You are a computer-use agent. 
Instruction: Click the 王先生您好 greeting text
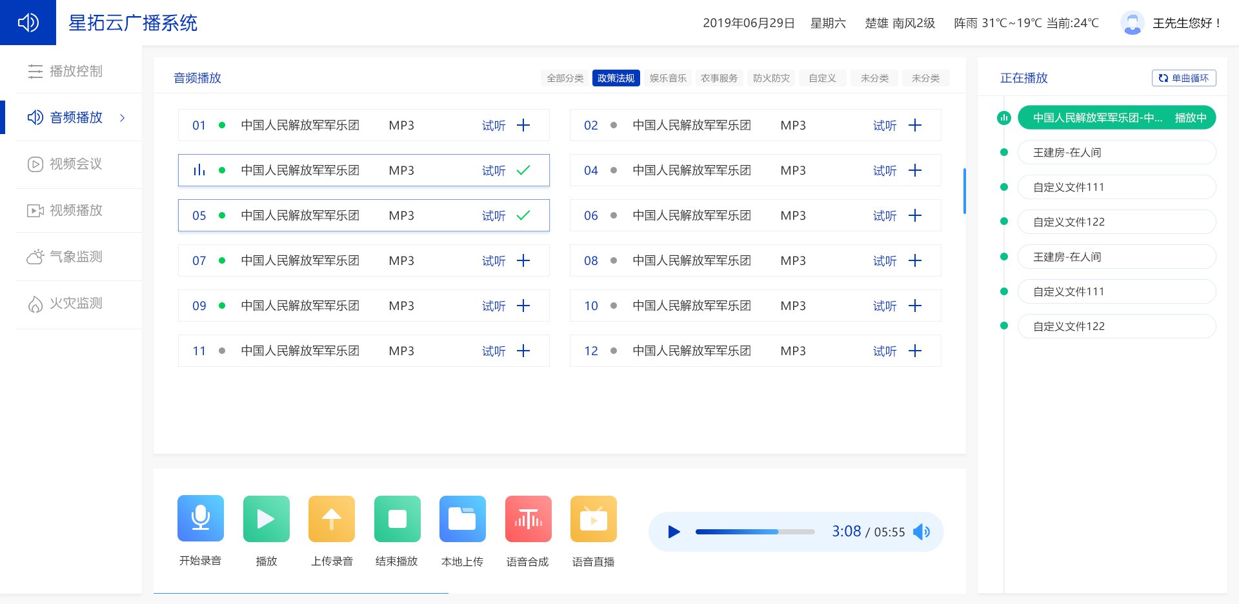click(x=1187, y=23)
